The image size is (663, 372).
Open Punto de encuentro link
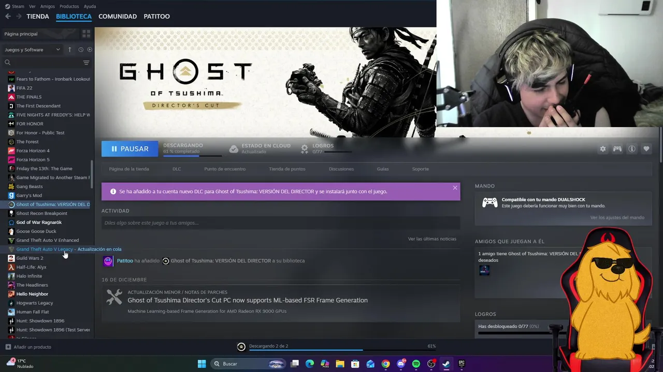coord(225,169)
